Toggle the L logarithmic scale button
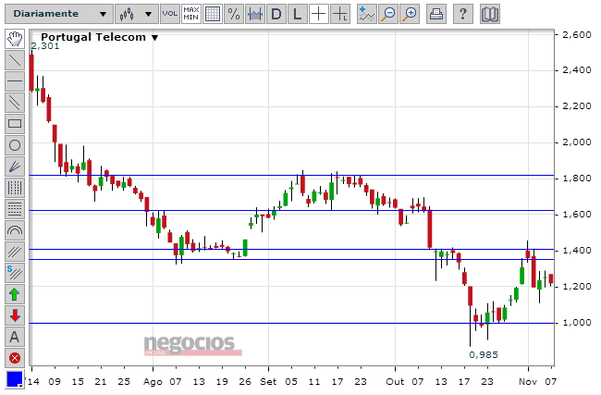Image resolution: width=601 pixels, height=395 pixels. pyautogui.click(x=297, y=14)
